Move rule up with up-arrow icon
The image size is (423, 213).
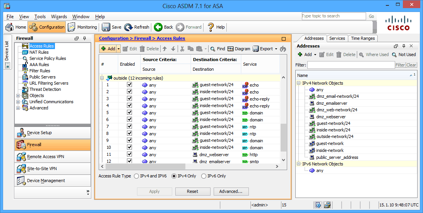pyautogui.click(x=165, y=49)
